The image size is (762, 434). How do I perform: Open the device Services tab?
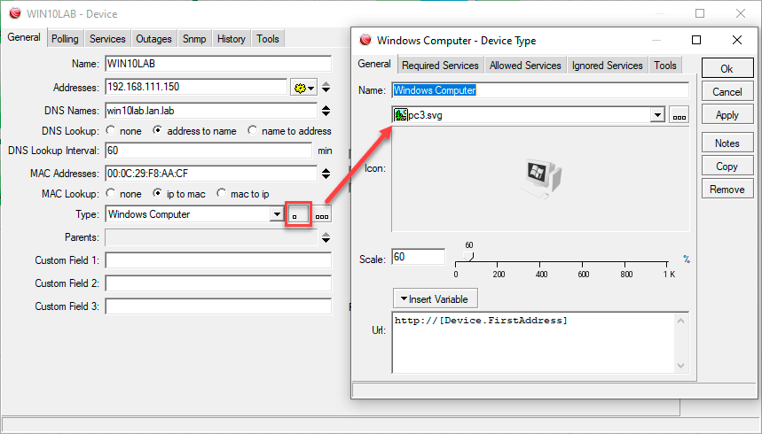tap(107, 39)
